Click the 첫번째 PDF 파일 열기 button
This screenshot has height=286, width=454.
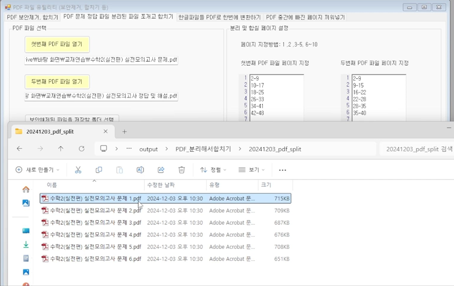click(57, 44)
